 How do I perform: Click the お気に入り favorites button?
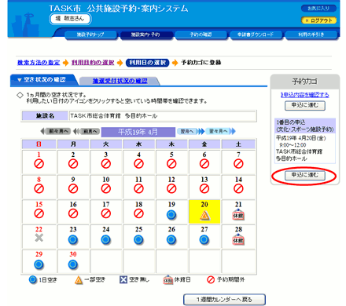(318, 9)
